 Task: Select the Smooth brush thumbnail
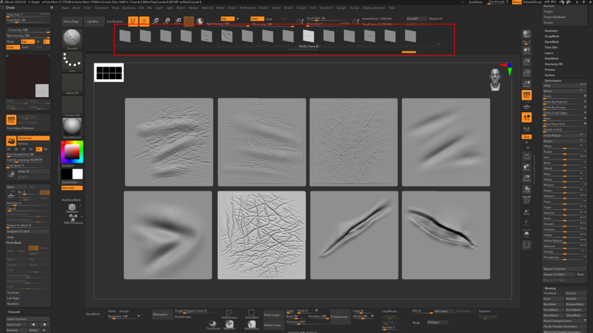point(72,39)
